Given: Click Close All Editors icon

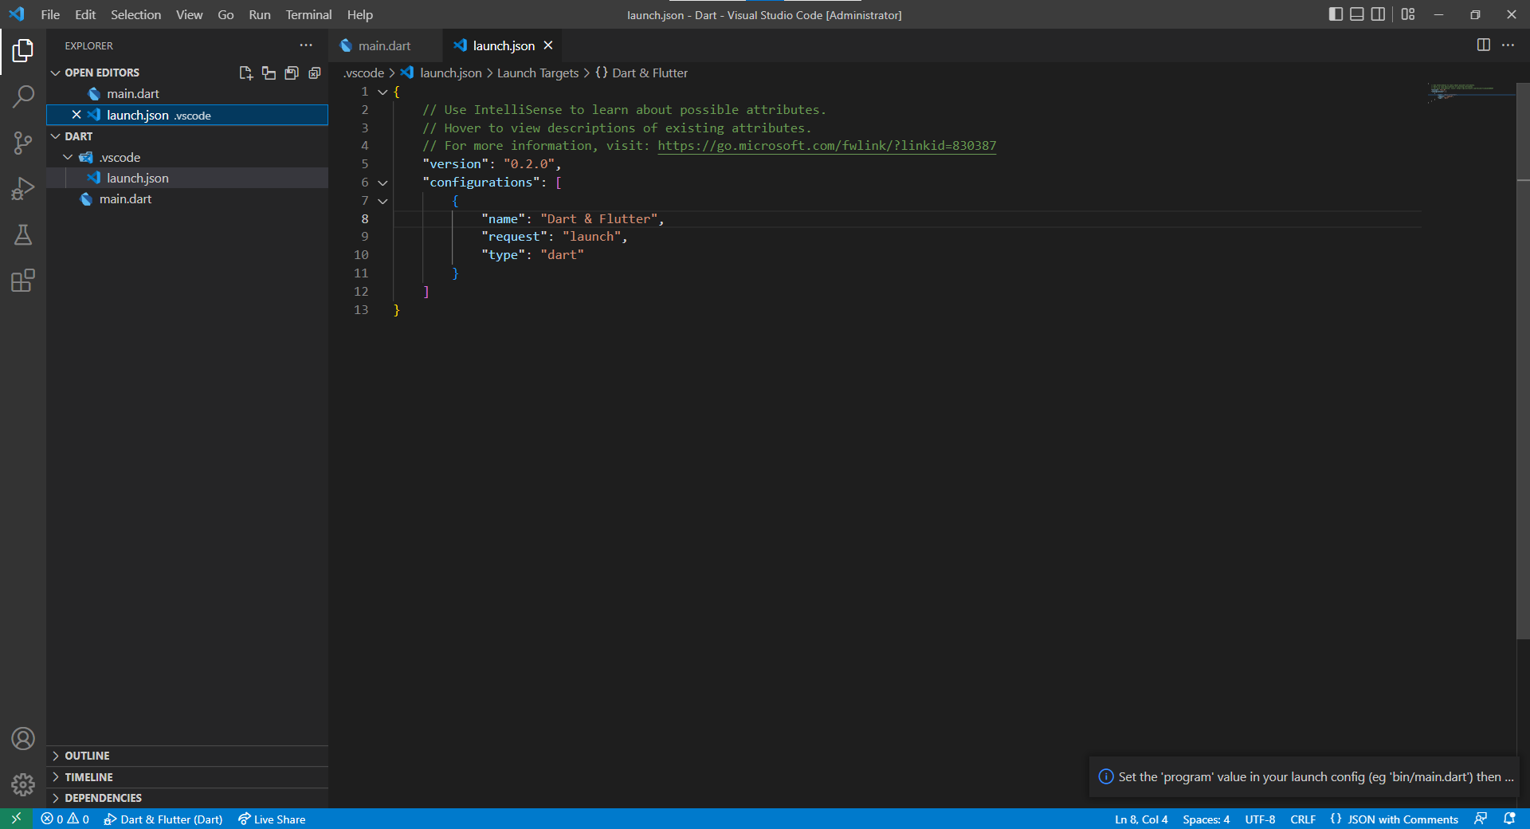Looking at the screenshot, I should tap(314, 73).
